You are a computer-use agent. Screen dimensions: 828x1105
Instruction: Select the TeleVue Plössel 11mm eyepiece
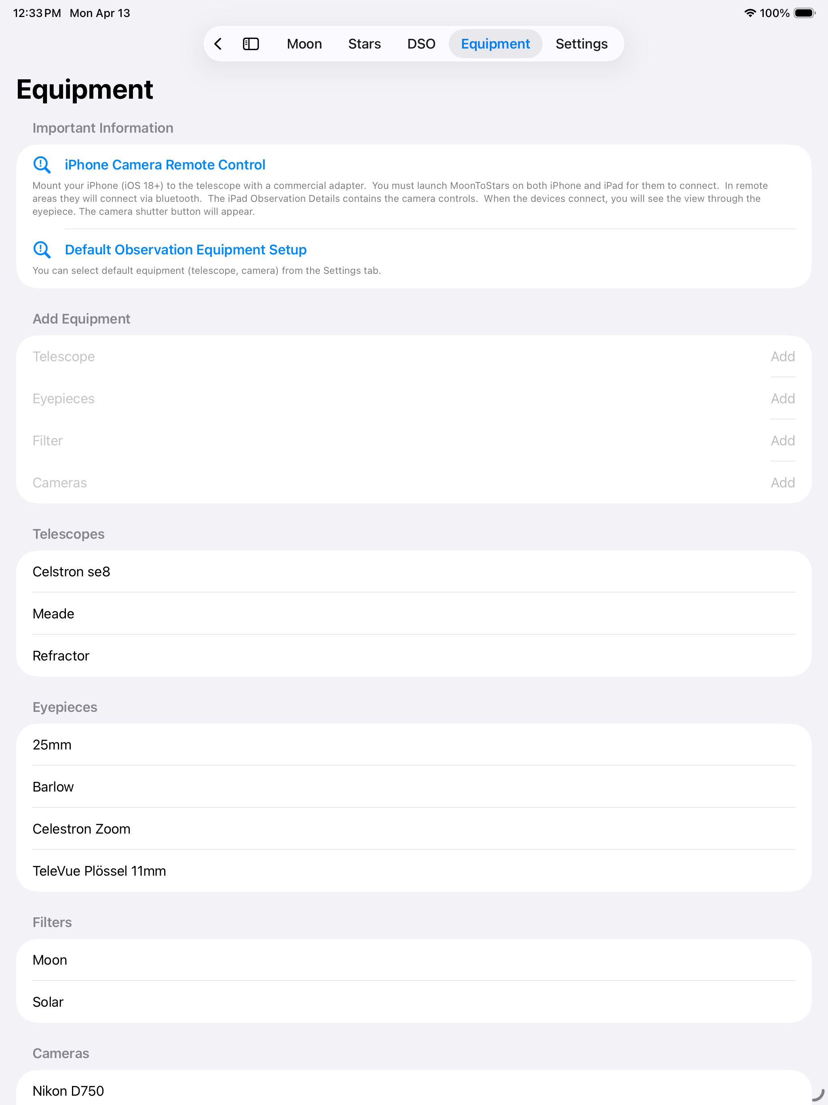pos(414,871)
